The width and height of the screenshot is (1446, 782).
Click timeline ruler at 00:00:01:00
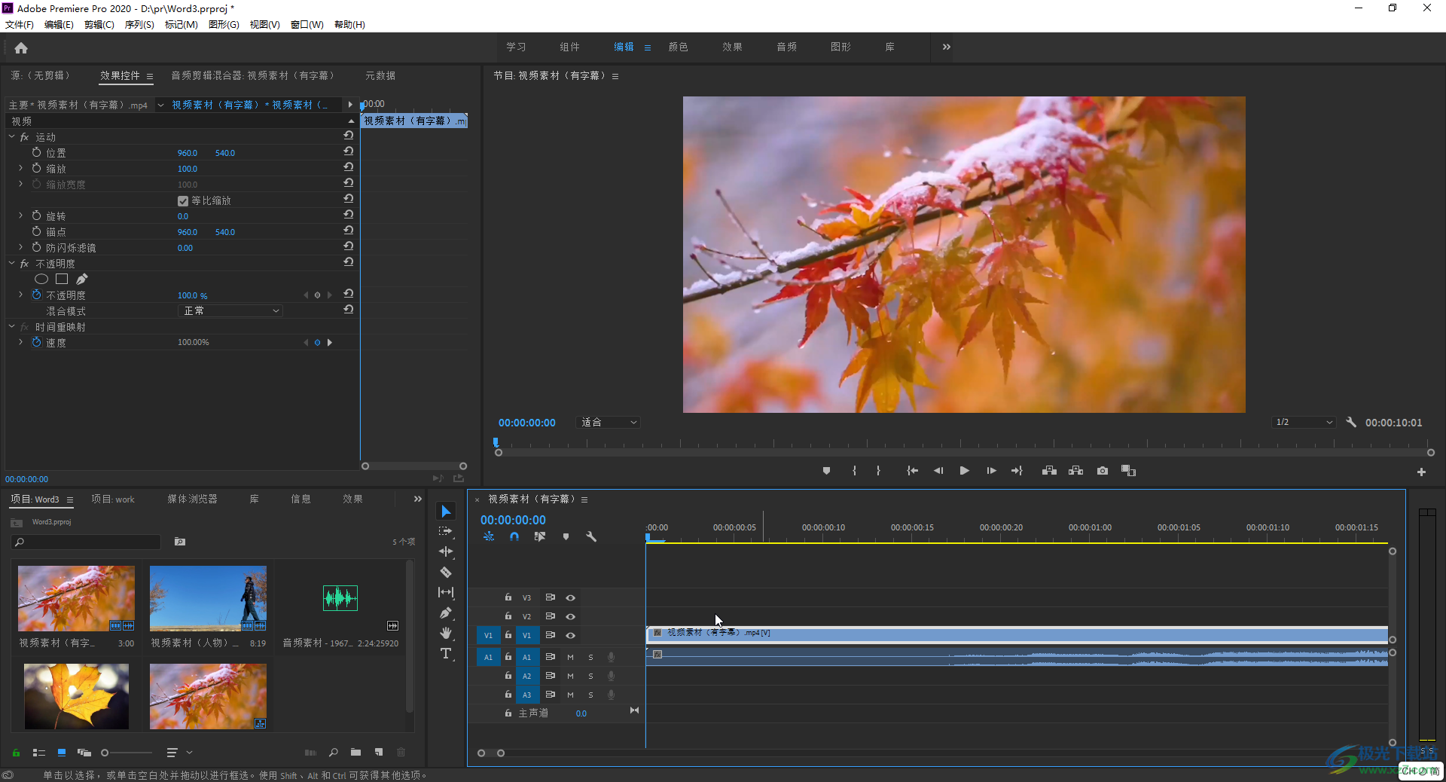(1090, 527)
